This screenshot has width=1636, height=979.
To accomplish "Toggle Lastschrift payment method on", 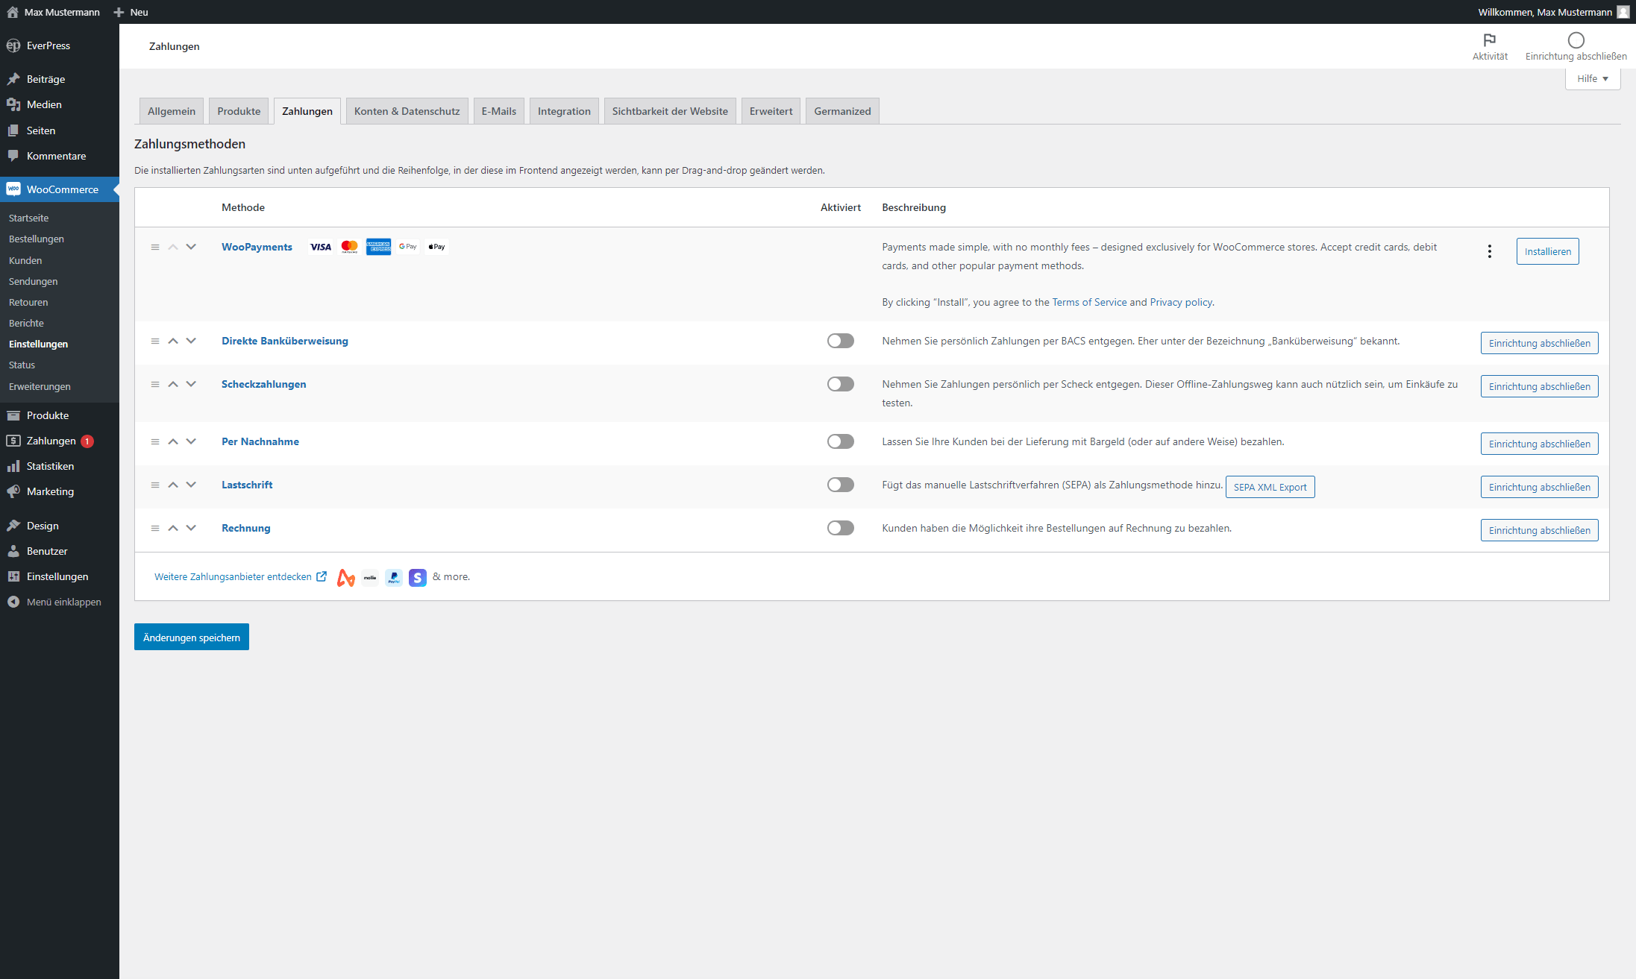I will 840,485.
